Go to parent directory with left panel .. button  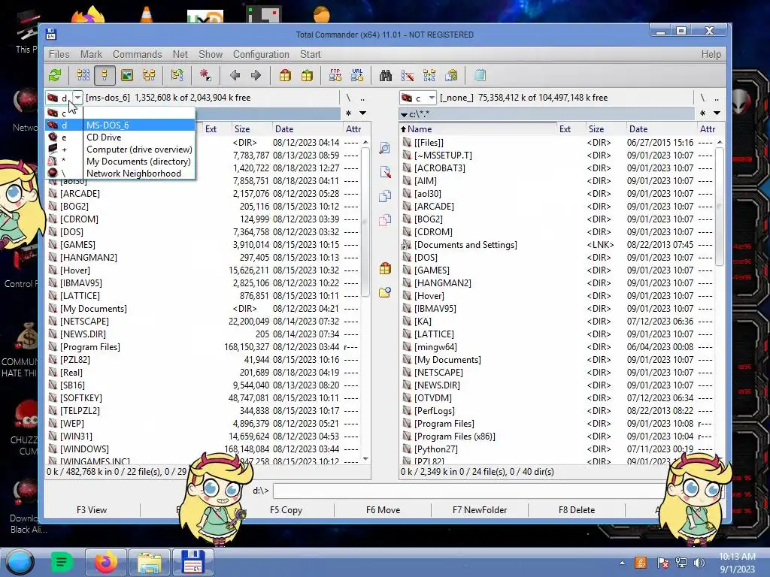coord(363,98)
